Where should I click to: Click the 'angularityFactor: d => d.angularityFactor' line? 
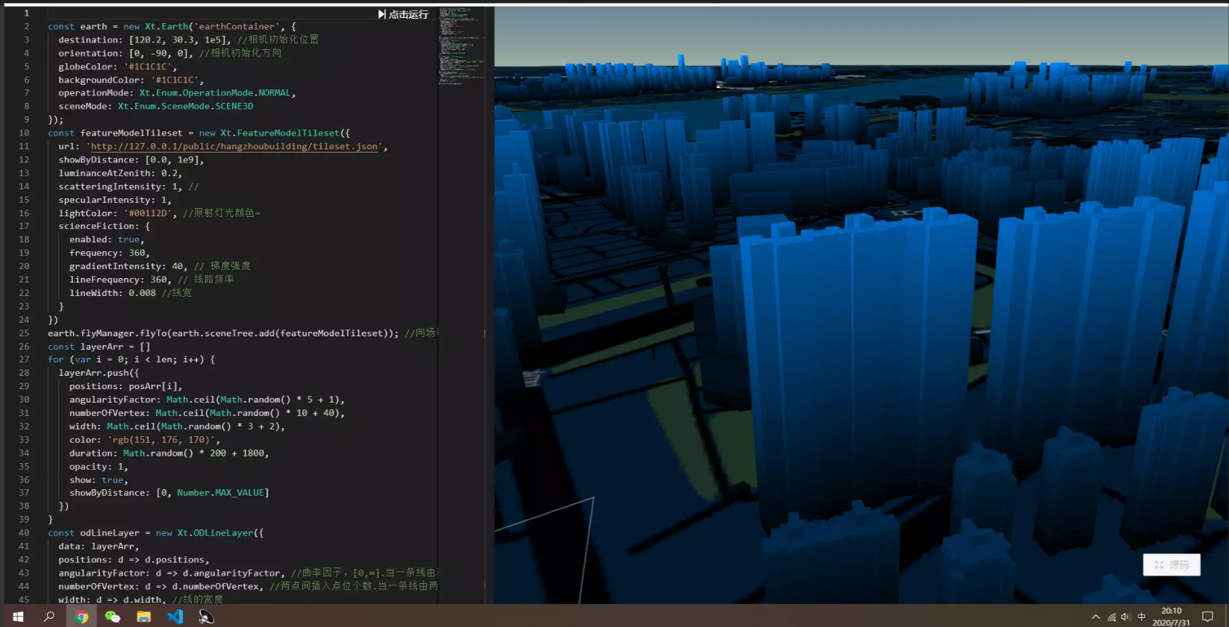247,573
